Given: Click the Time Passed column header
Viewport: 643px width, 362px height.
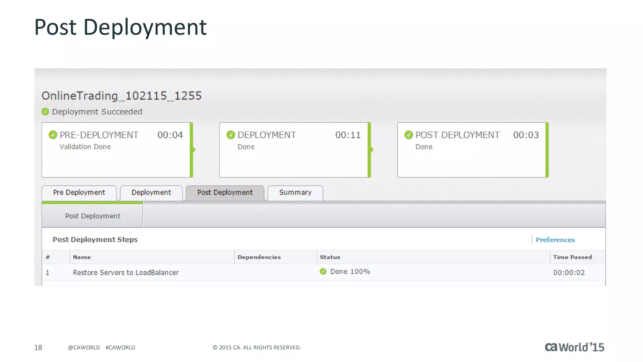Looking at the screenshot, I should pyautogui.click(x=572, y=257).
